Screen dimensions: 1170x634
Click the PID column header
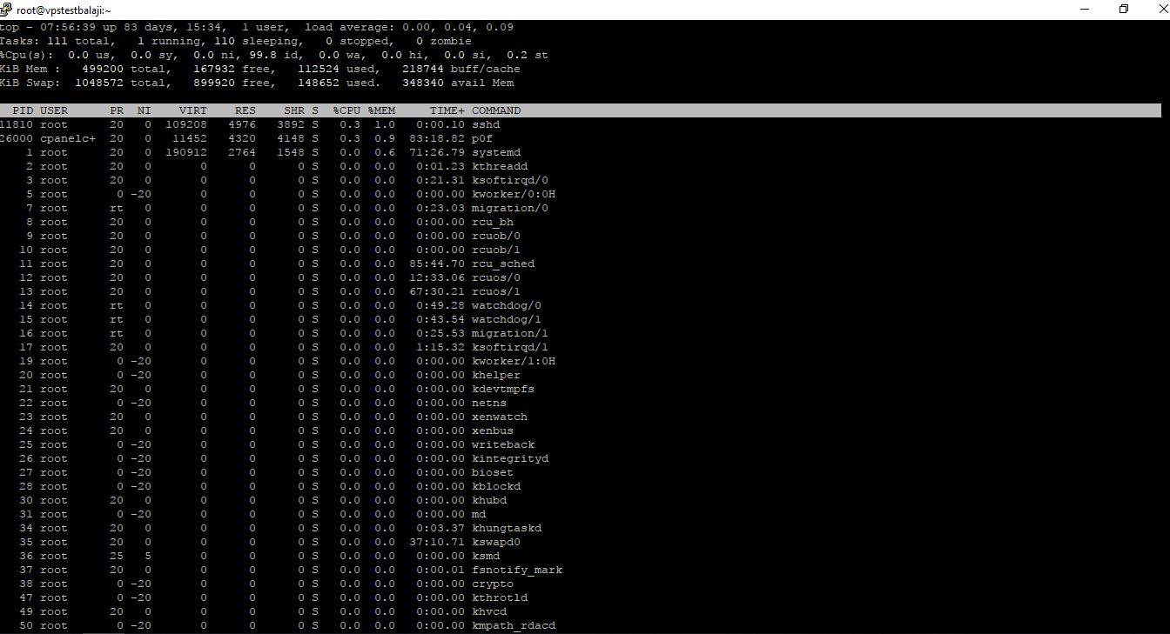23,110
